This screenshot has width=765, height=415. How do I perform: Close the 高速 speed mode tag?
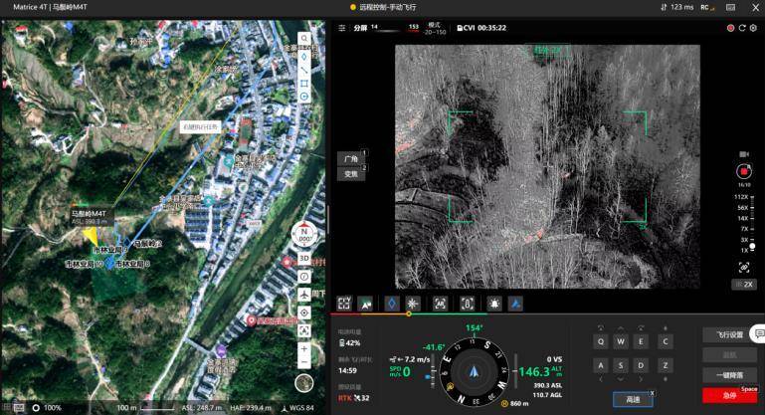653,393
